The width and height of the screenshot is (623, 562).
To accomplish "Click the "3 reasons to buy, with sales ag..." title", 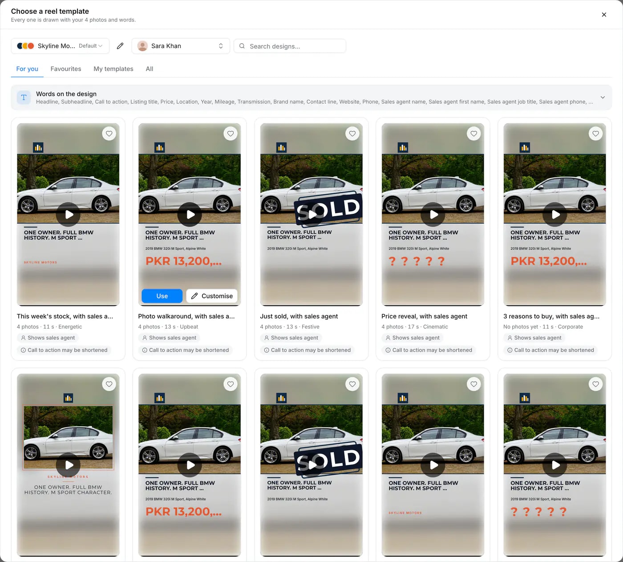I will click(x=551, y=316).
